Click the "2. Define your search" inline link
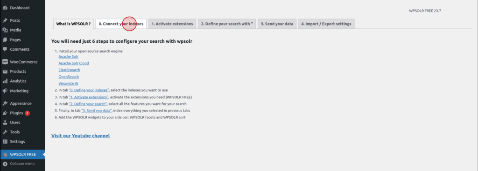This screenshot has width=478, height=171. pos(88,104)
